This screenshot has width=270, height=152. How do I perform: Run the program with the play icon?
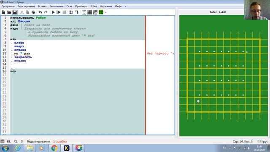[x=53, y=12]
